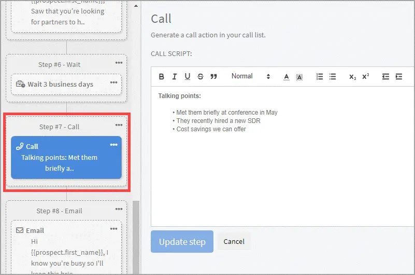This screenshot has width=415, height=275.
Task: Increase indent in call script
Action: click(399, 77)
